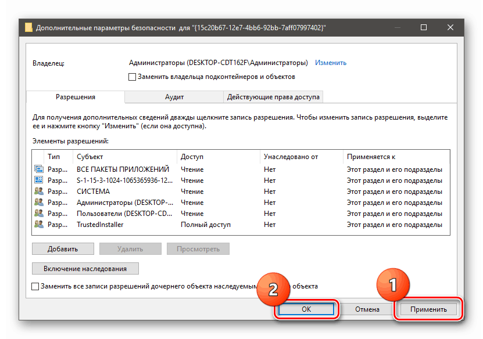
Task: Open the Аудит tab
Action: 174,97
